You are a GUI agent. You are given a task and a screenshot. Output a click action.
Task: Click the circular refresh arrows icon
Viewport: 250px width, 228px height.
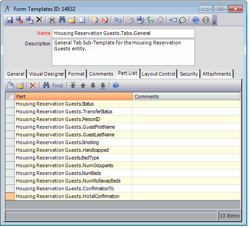point(161,20)
